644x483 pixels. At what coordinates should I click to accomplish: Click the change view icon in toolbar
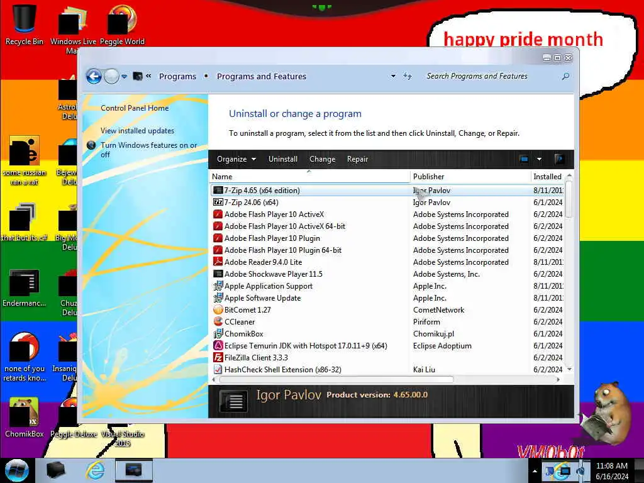pyautogui.click(x=524, y=159)
